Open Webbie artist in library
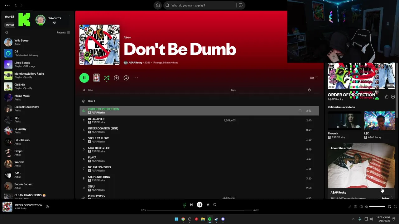Viewport: 399px width, 224px height. 37,164
